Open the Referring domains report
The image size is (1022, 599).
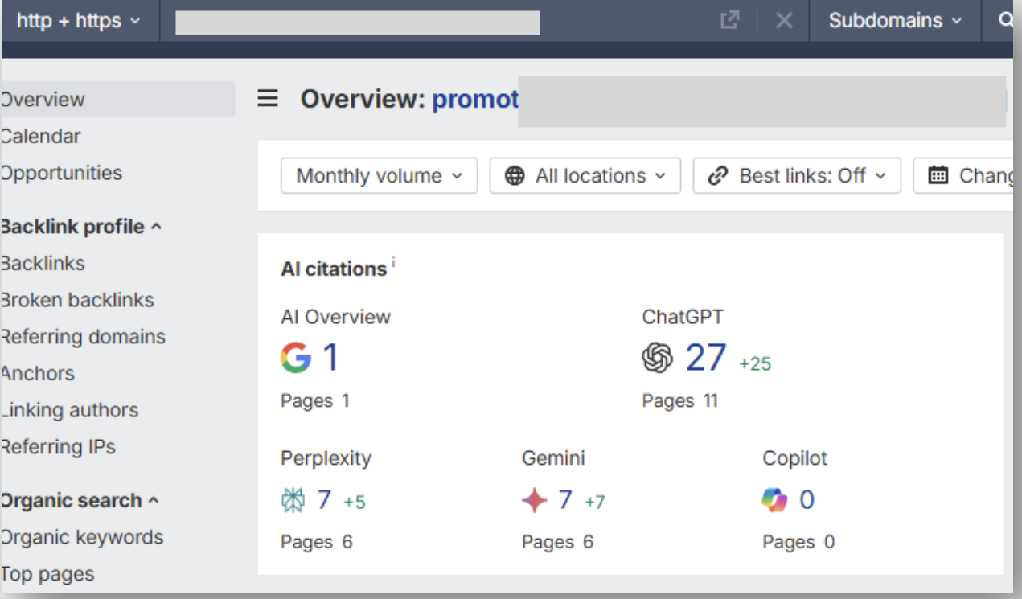pos(83,337)
